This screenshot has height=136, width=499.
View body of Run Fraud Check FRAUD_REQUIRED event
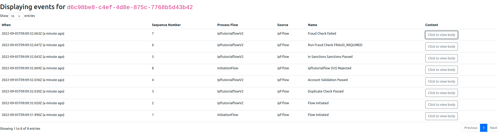(x=441, y=47)
